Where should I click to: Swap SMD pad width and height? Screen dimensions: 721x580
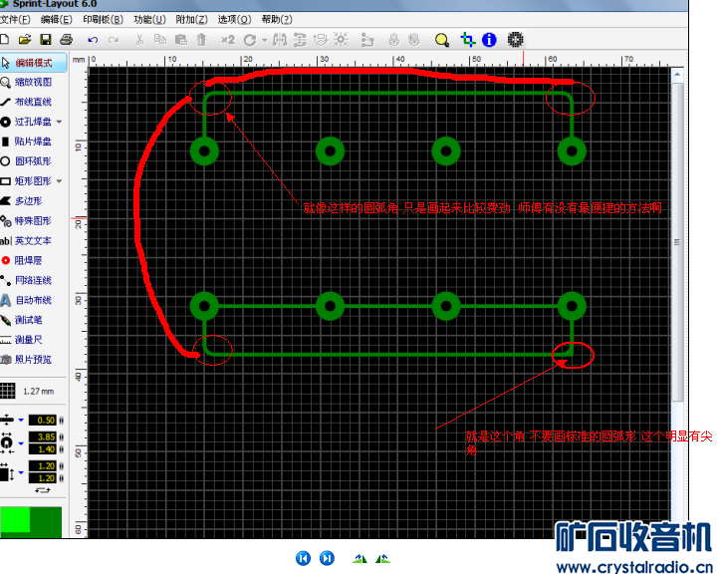click(x=42, y=490)
